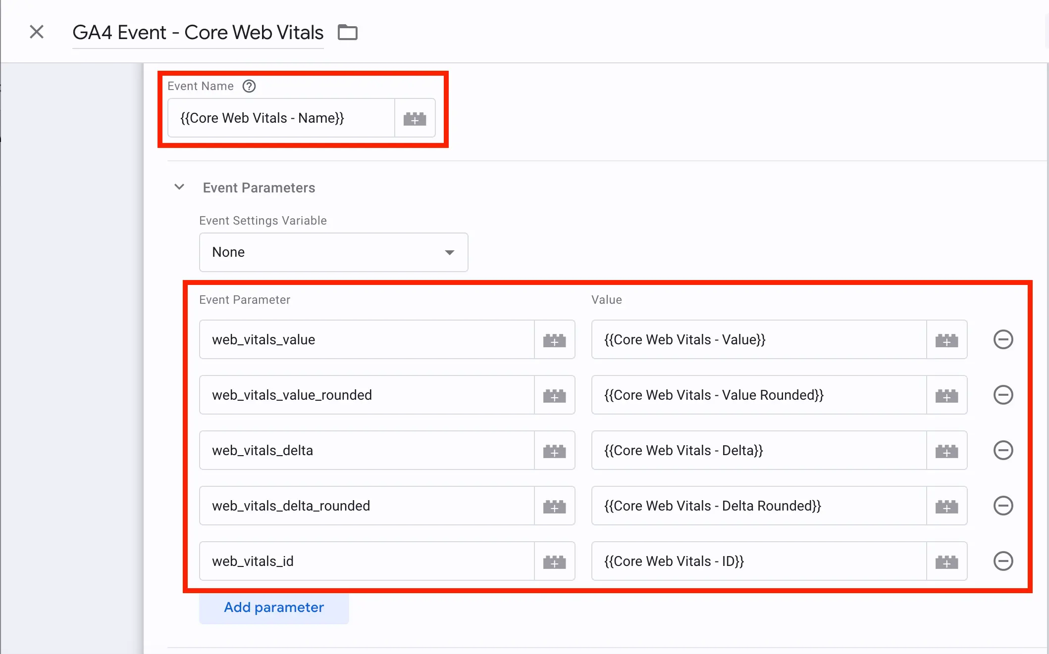Open the Event Name help tooltip
The height and width of the screenshot is (654, 1049).
pyautogui.click(x=249, y=86)
